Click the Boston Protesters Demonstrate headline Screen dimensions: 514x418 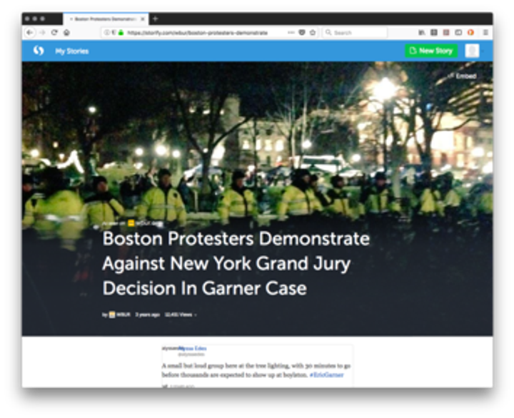point(236,263)
